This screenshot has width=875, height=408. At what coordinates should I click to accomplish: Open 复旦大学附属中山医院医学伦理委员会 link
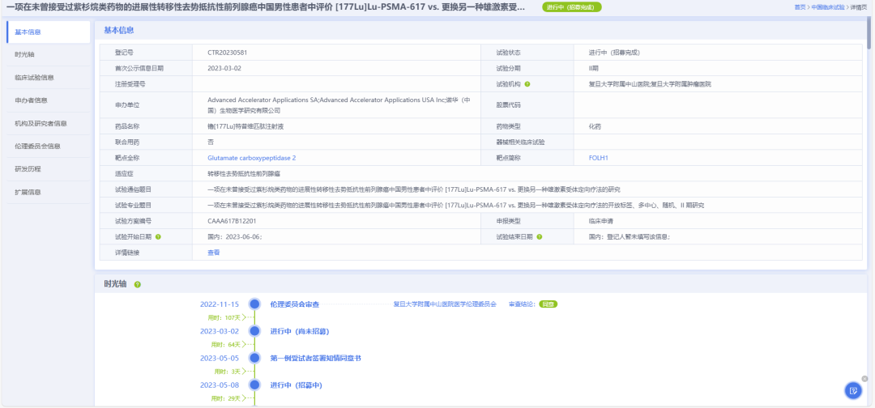tap(444, 304)
